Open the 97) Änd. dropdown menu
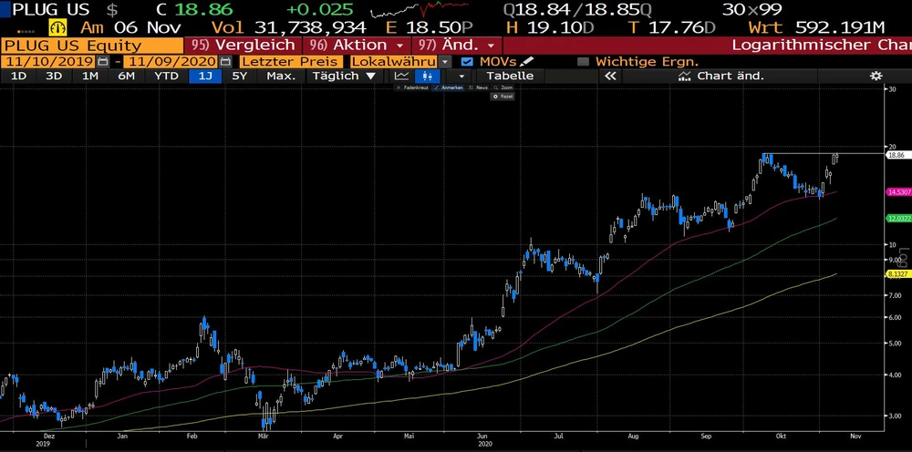The image size is (912, 452). 457,45
